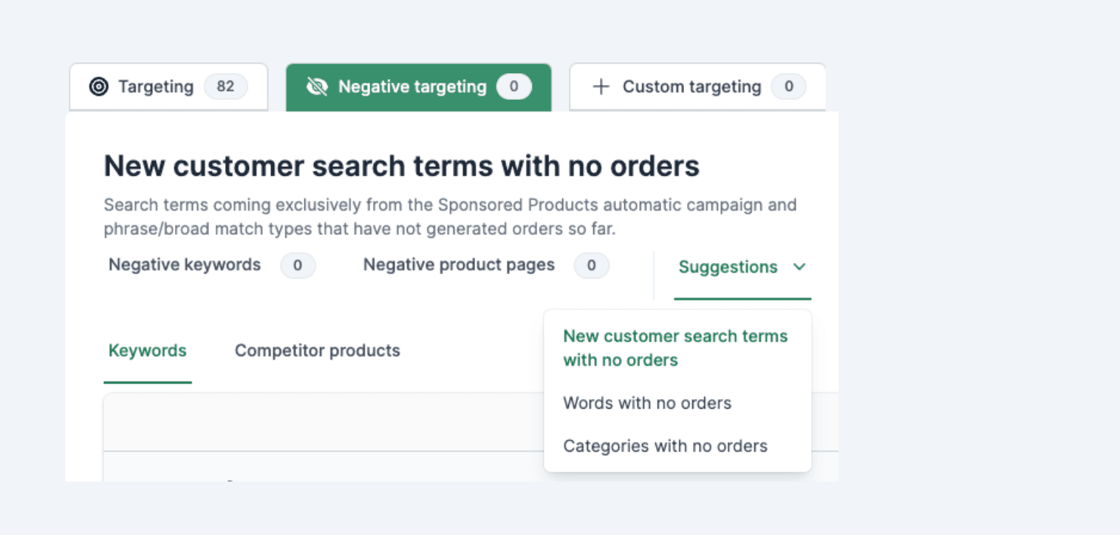Switch to the Custom targeting tab
The image size is (1120, 535).
point(697,86)
